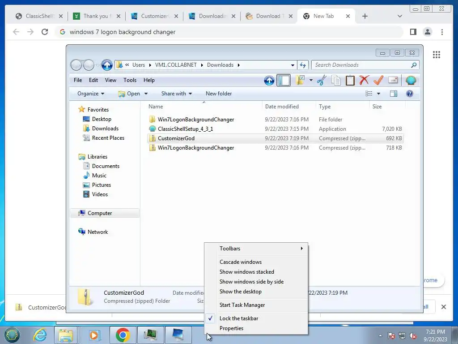Expand the Organize dropdown
The image size is (458, 344).
[x=91, y=94]
